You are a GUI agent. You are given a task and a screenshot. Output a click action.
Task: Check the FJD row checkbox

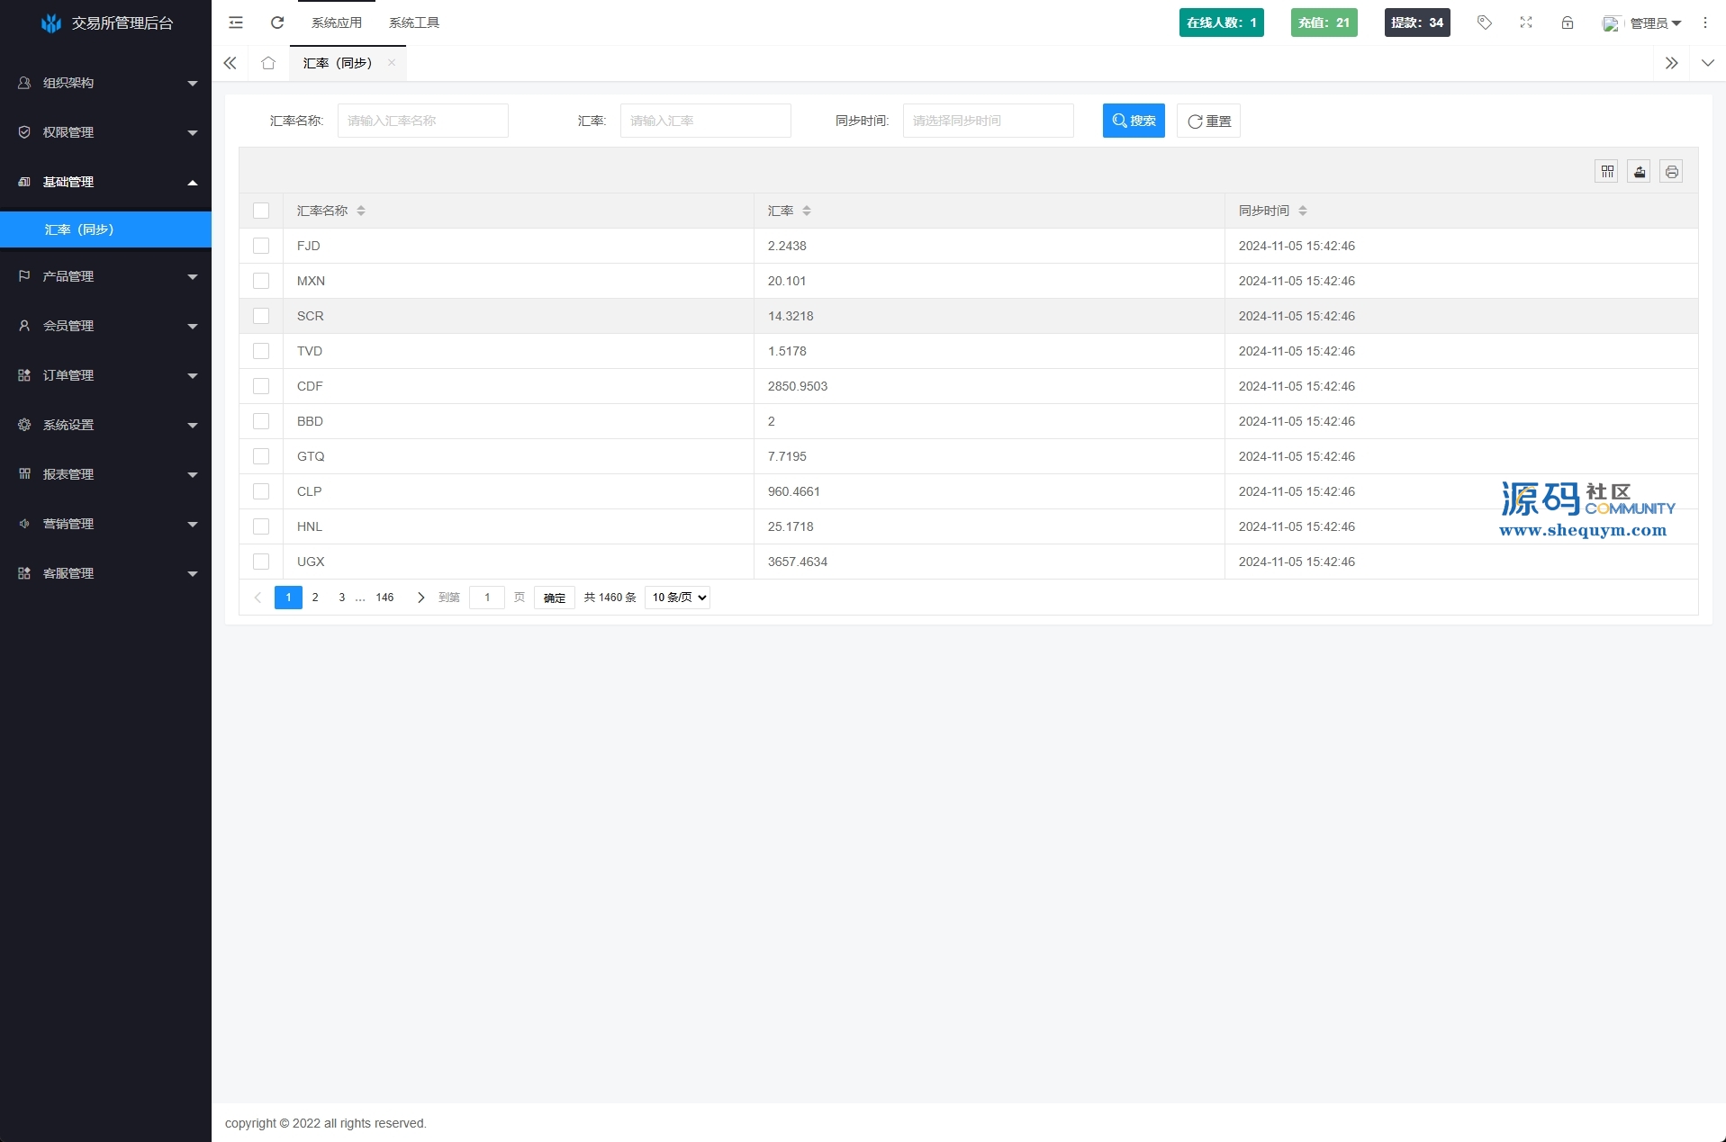pyautogui.click(x=261, y=246)
